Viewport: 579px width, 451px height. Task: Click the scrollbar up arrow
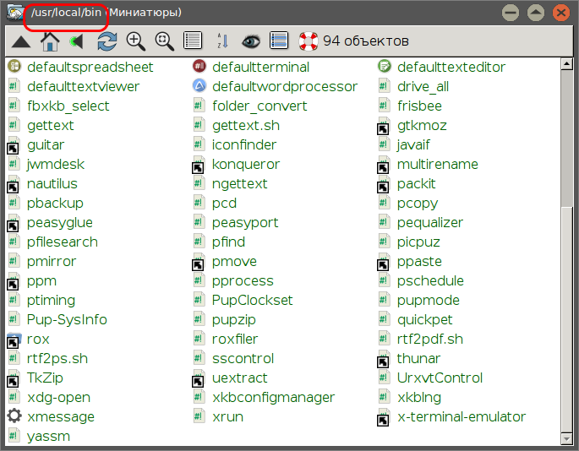tap(567, 64)
